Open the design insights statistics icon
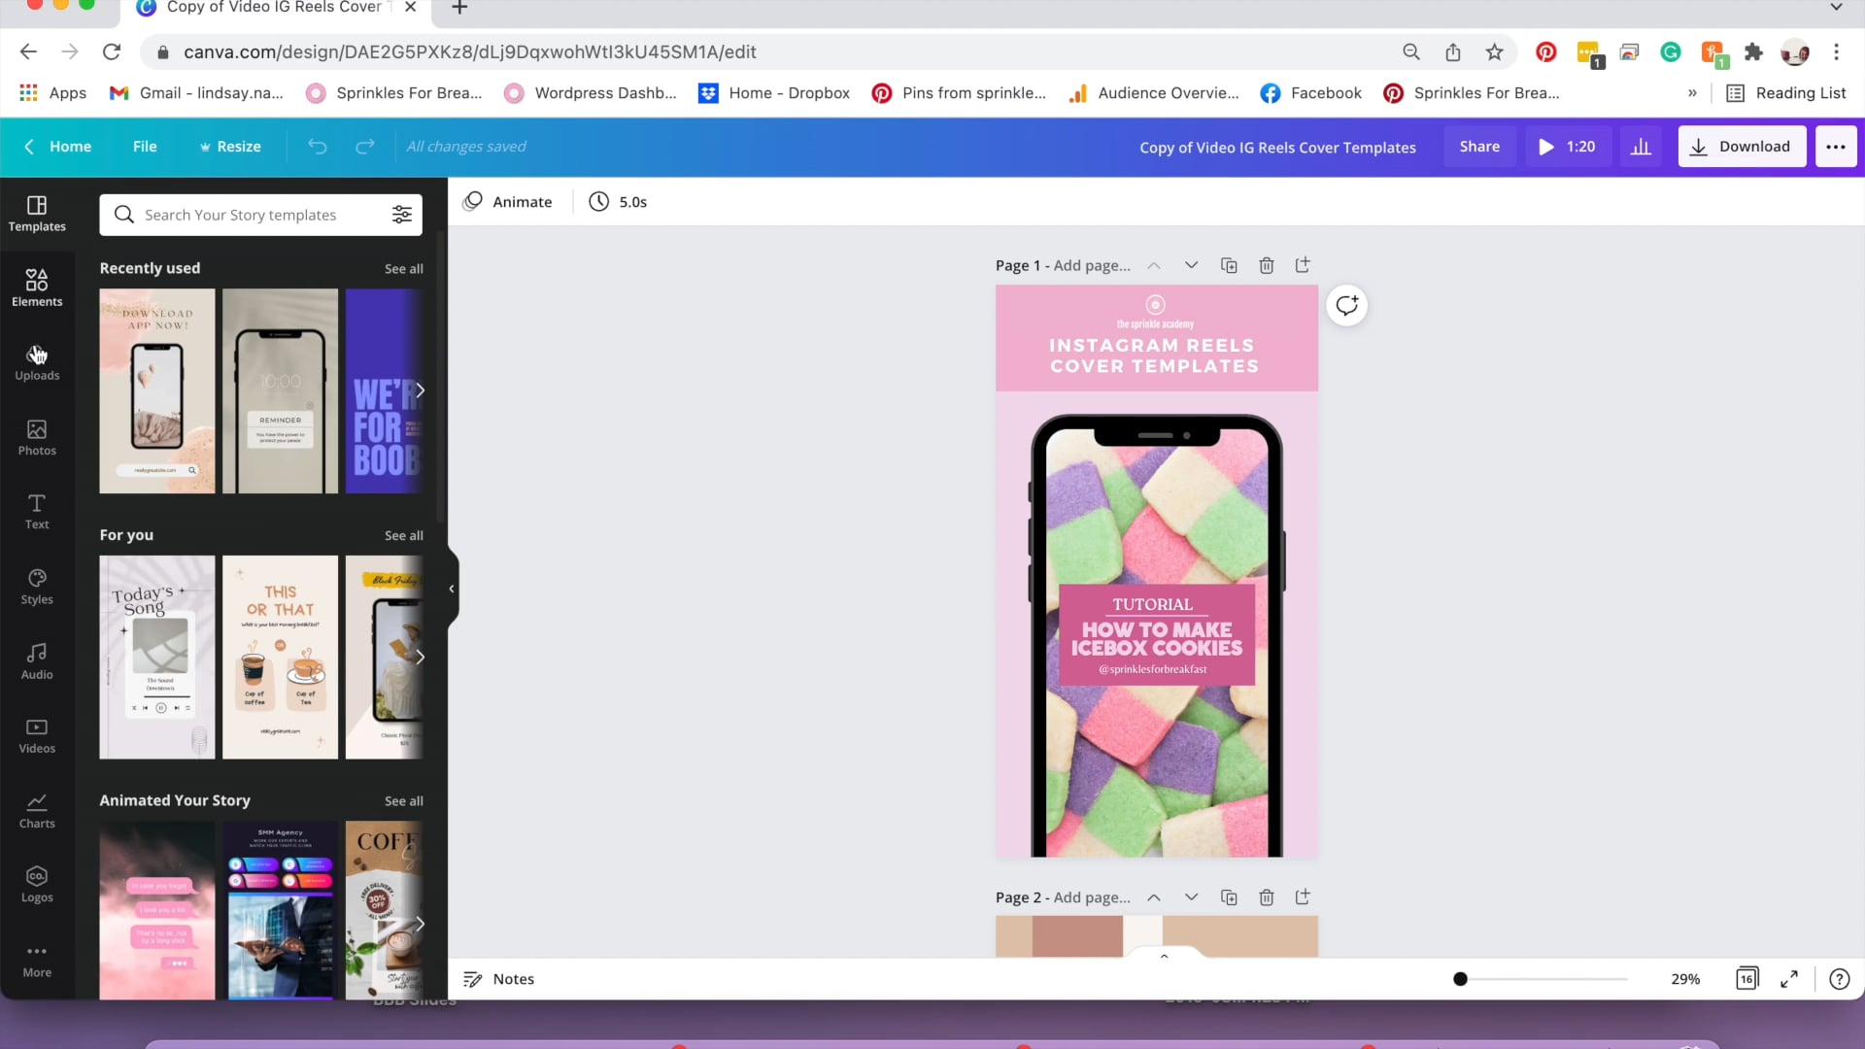 coord(1640,146)
